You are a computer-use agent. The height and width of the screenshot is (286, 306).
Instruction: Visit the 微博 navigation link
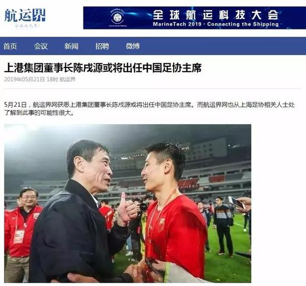[x=133, y=46]
